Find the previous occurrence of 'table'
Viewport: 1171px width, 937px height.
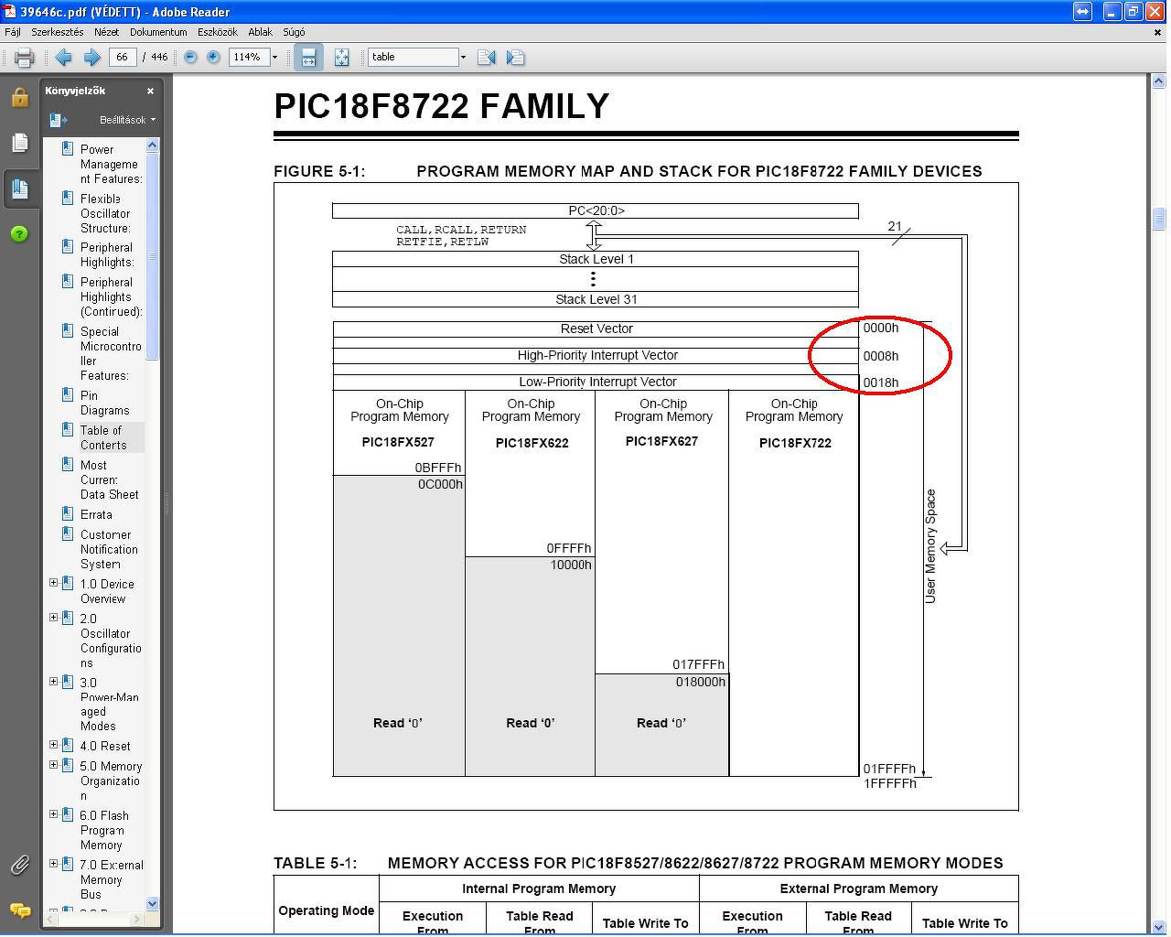click(487, 57)
